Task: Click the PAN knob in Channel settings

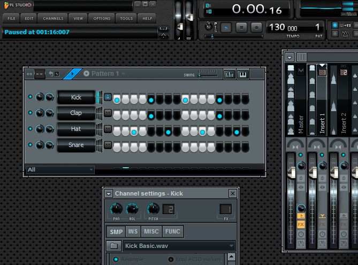Action: tap(117, 209)
